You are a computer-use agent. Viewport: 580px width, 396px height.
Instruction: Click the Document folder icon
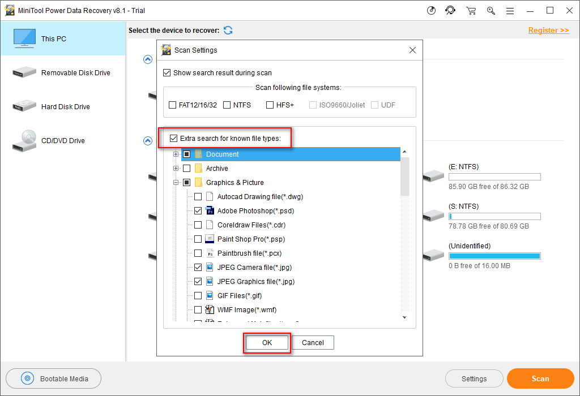[198, 154]
